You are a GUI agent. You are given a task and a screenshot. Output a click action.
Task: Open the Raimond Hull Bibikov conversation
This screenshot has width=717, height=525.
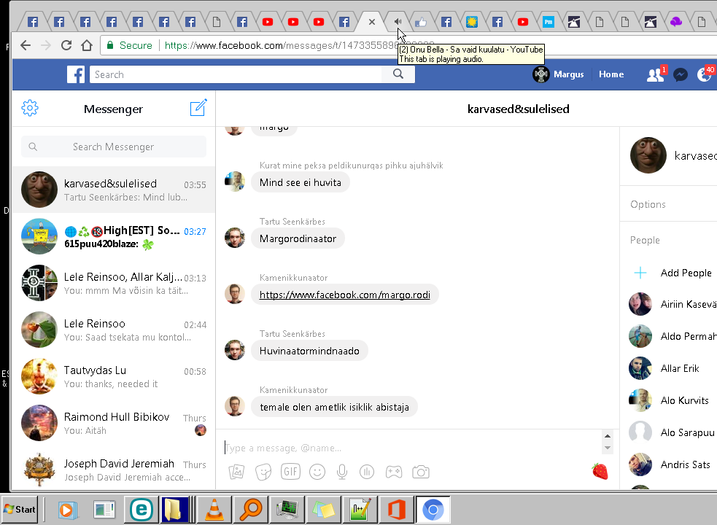[113, 423]
